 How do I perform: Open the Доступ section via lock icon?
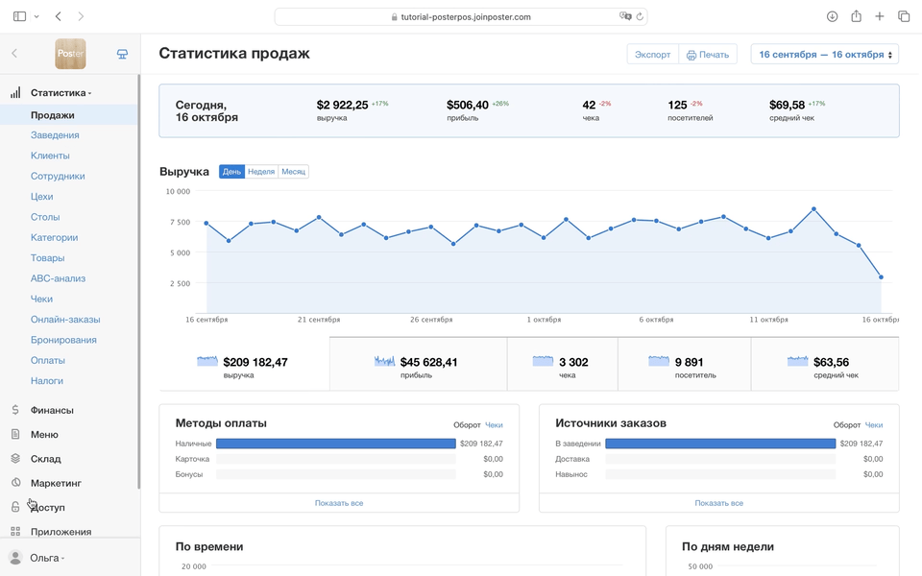click(x=15, y=507)
